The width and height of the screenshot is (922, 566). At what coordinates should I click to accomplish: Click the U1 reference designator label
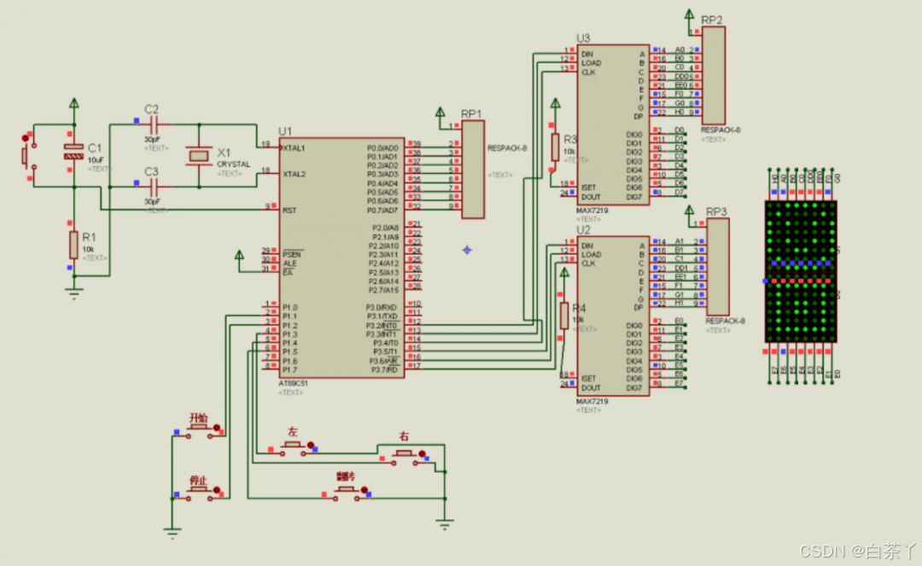(x=284, y=131)
